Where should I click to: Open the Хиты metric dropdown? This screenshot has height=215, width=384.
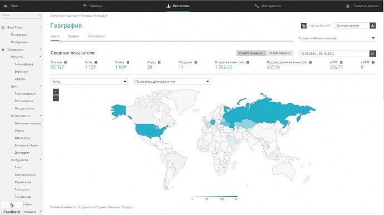(89, 82)
